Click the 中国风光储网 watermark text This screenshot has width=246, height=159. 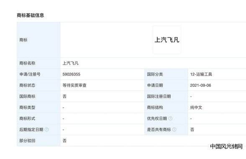click(226, 146)
